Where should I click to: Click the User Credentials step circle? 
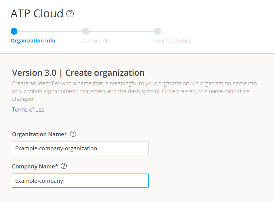tap(158, 31)
